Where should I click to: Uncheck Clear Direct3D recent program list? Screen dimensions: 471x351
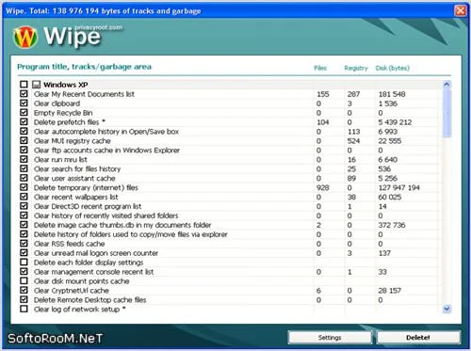pyautogui.click(x=24, y=206)
